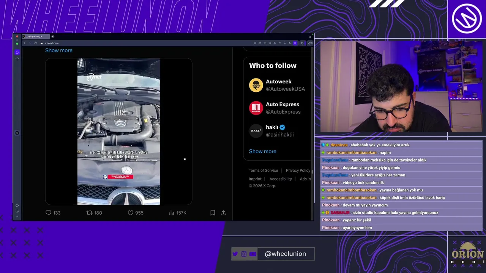Share the Mercedes engine post
486x273 pixels.
pos(223,213)
